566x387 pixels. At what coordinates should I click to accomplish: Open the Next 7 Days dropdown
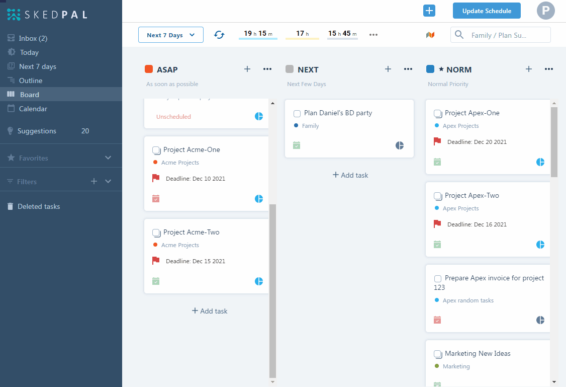coord(171,35)
